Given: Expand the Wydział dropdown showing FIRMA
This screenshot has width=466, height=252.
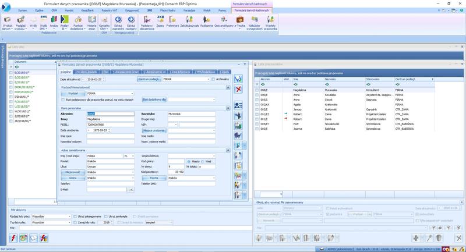Looking at the screenshot, I should click(x=132, y=93).
